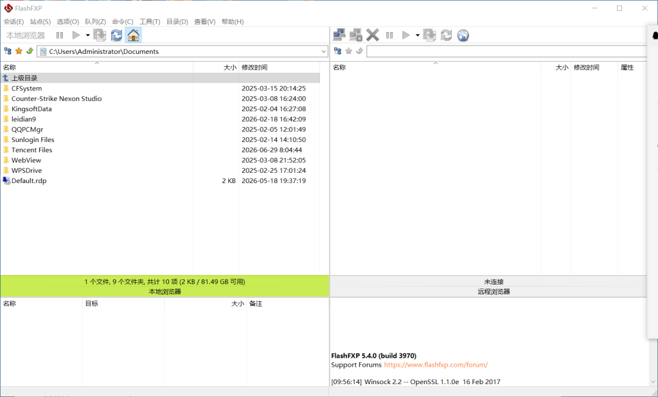Click the remote pane grey star icon
Viewport: 658px width, 397px height.
(x=348, y=51)
